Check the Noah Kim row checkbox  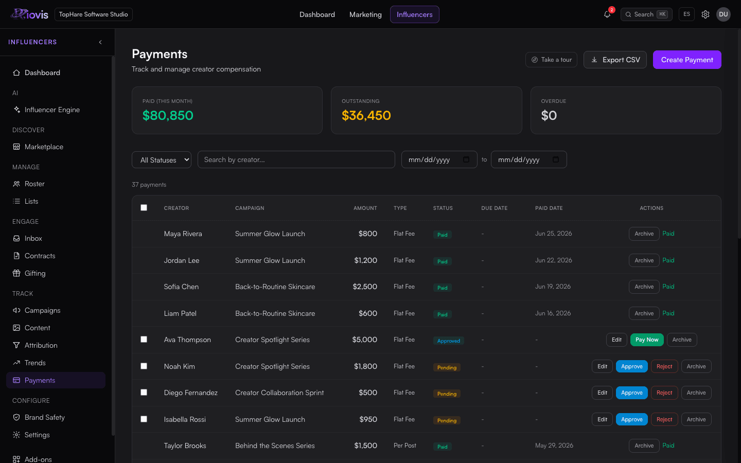(144, 366)
